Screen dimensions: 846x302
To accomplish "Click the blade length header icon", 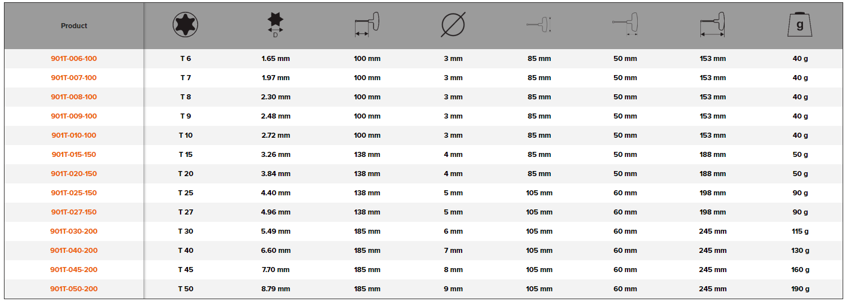I will click(367, 25).
